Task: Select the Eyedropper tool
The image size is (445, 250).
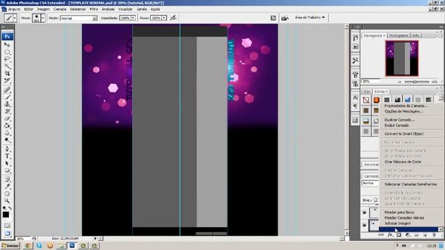Action: point(7,186)
